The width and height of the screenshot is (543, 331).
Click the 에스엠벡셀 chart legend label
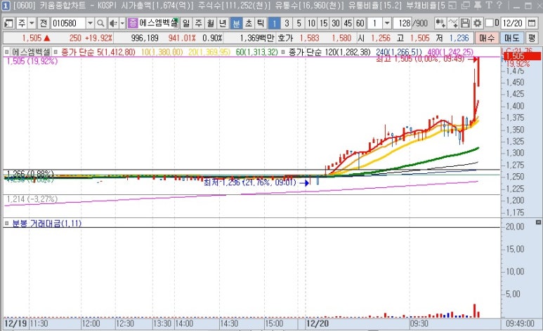31,52
